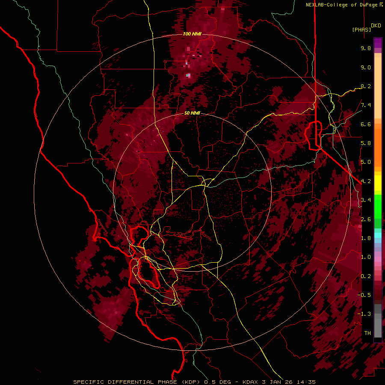The image size is (385, 385).
Task: Pick the purple band at top of color bar
Action: [x=378, y=43]
